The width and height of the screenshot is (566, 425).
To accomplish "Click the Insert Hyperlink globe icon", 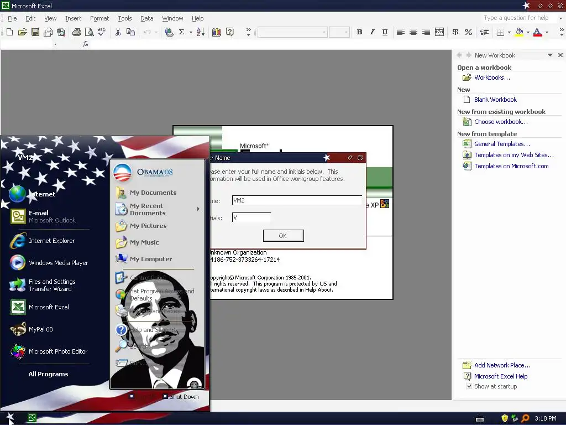I will 169,32.
